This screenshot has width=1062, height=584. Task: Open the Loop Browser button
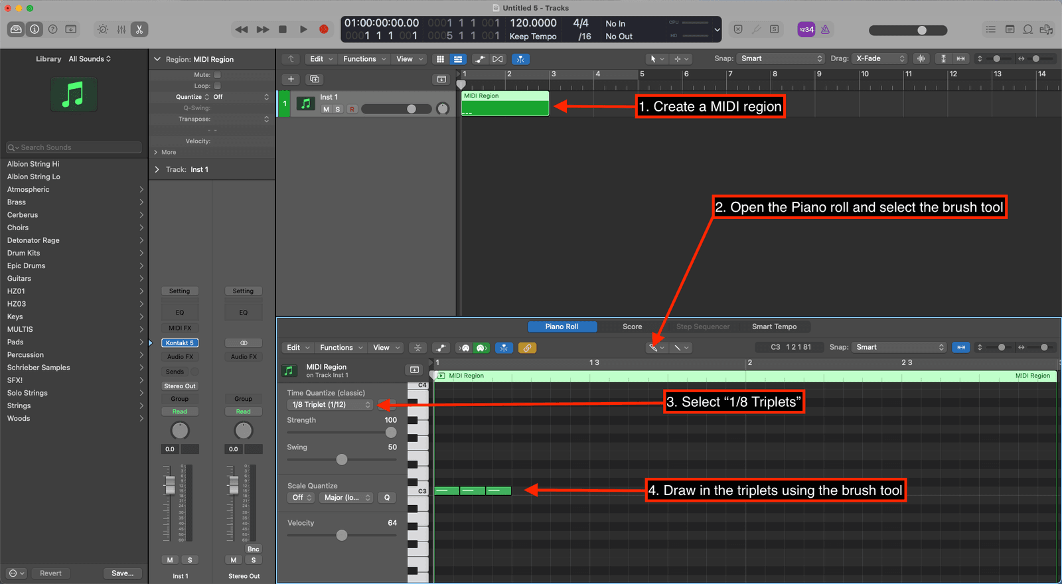pyautogui.click(x=1027, y=29)
